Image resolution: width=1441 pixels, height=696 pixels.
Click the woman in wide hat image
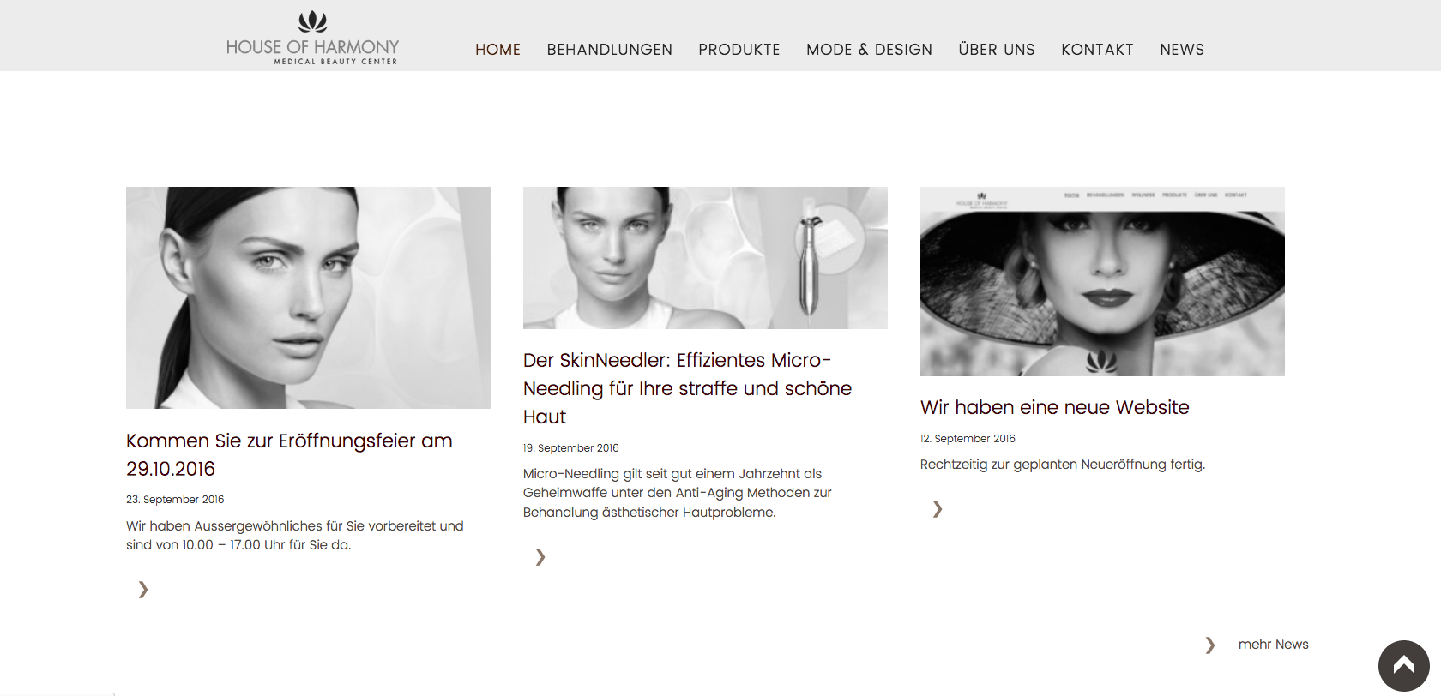[1102, 281]
